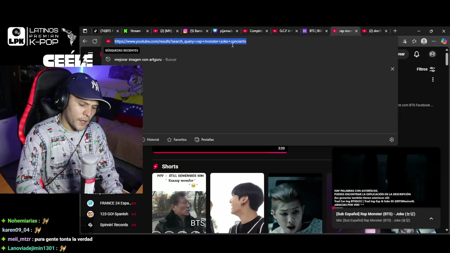Close the 'pijamada' tab

pos(237,31)
